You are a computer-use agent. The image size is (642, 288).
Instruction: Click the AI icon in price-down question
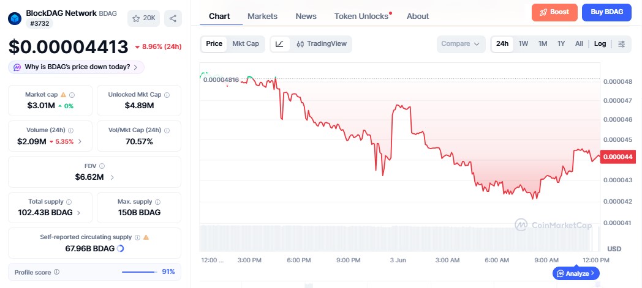[x=17, y=67]
